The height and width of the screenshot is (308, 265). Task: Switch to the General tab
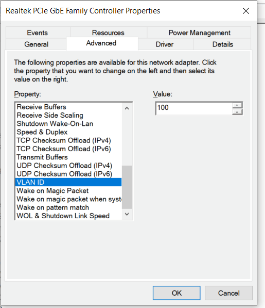(36, 44)
